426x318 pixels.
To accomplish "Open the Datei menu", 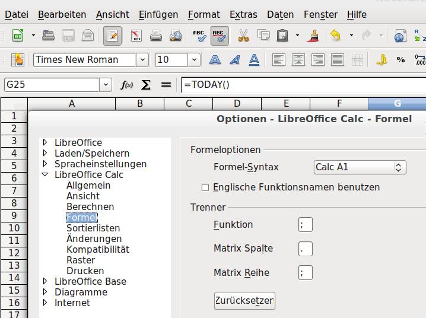I will [16, 14].
